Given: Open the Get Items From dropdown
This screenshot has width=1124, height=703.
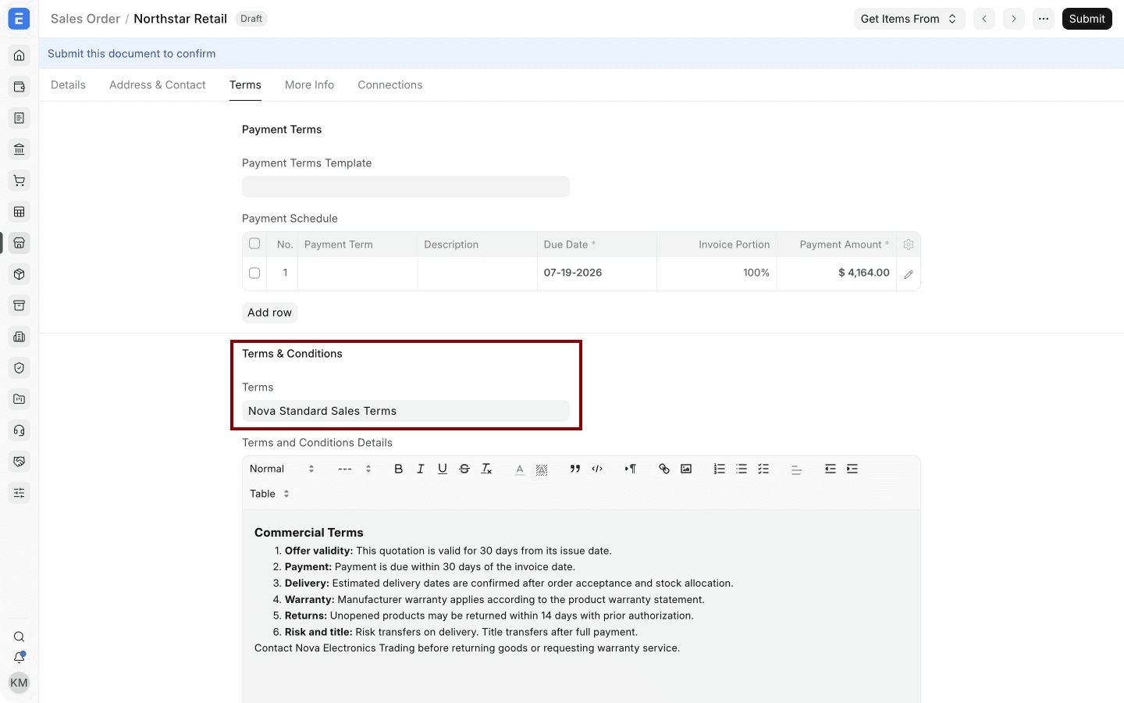Looking at the screenshot, I should click(909, 19).
